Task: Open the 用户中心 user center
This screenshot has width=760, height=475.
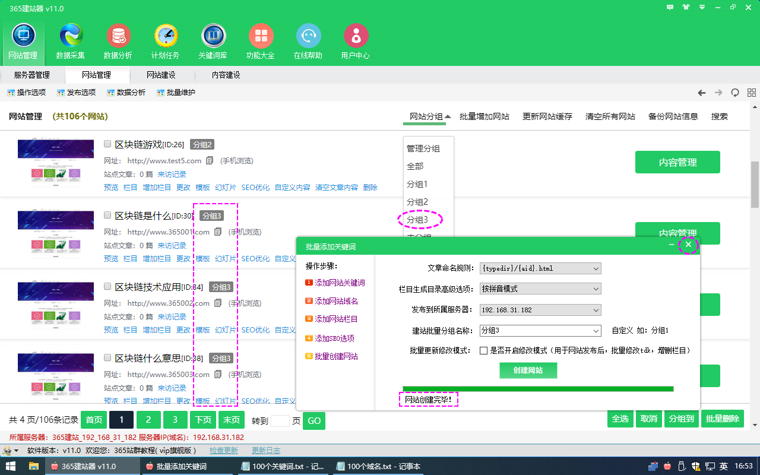Action: pos(356,41)
